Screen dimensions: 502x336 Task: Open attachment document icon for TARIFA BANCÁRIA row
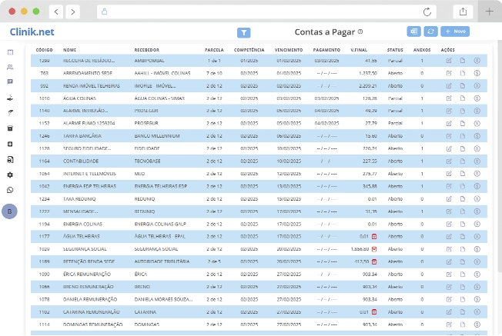463,136
